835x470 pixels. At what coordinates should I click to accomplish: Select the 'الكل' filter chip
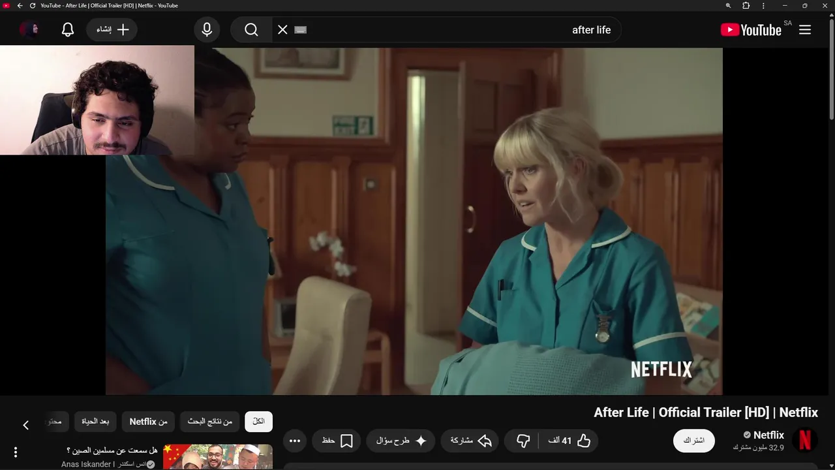pyautogui.click(x=258, y=422)
